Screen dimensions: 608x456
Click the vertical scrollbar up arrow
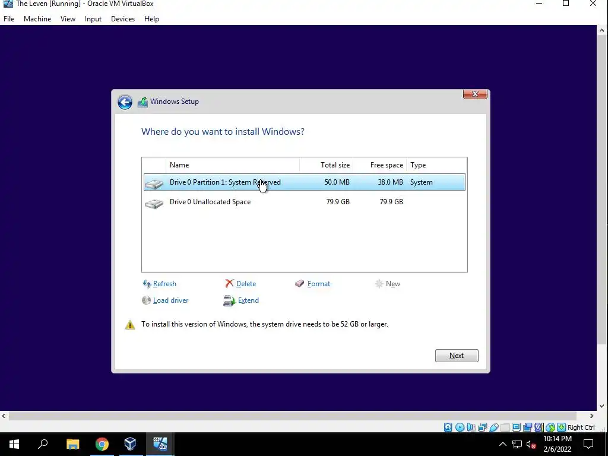[x=602, y=30]
